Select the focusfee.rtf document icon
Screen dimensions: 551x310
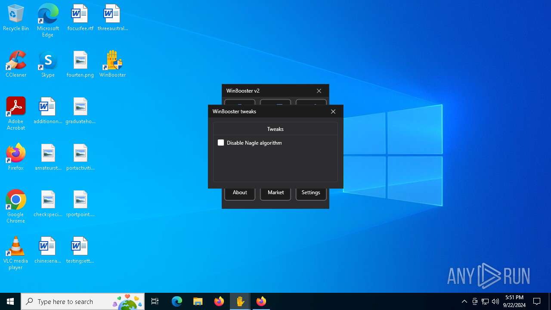pyautogui.click(x=80, y=18)
